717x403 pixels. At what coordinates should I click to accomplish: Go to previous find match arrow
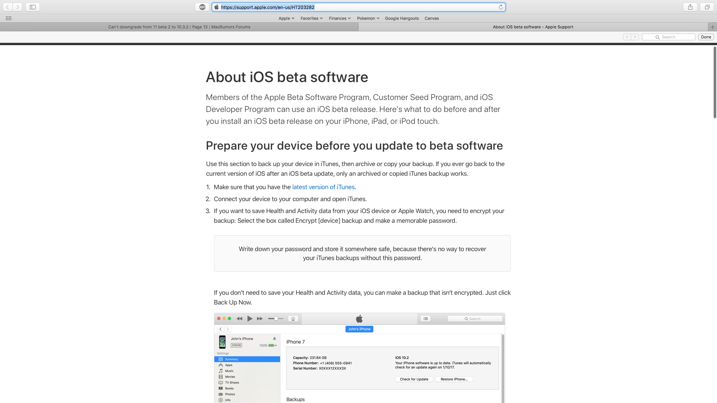(x=627, y=37)
